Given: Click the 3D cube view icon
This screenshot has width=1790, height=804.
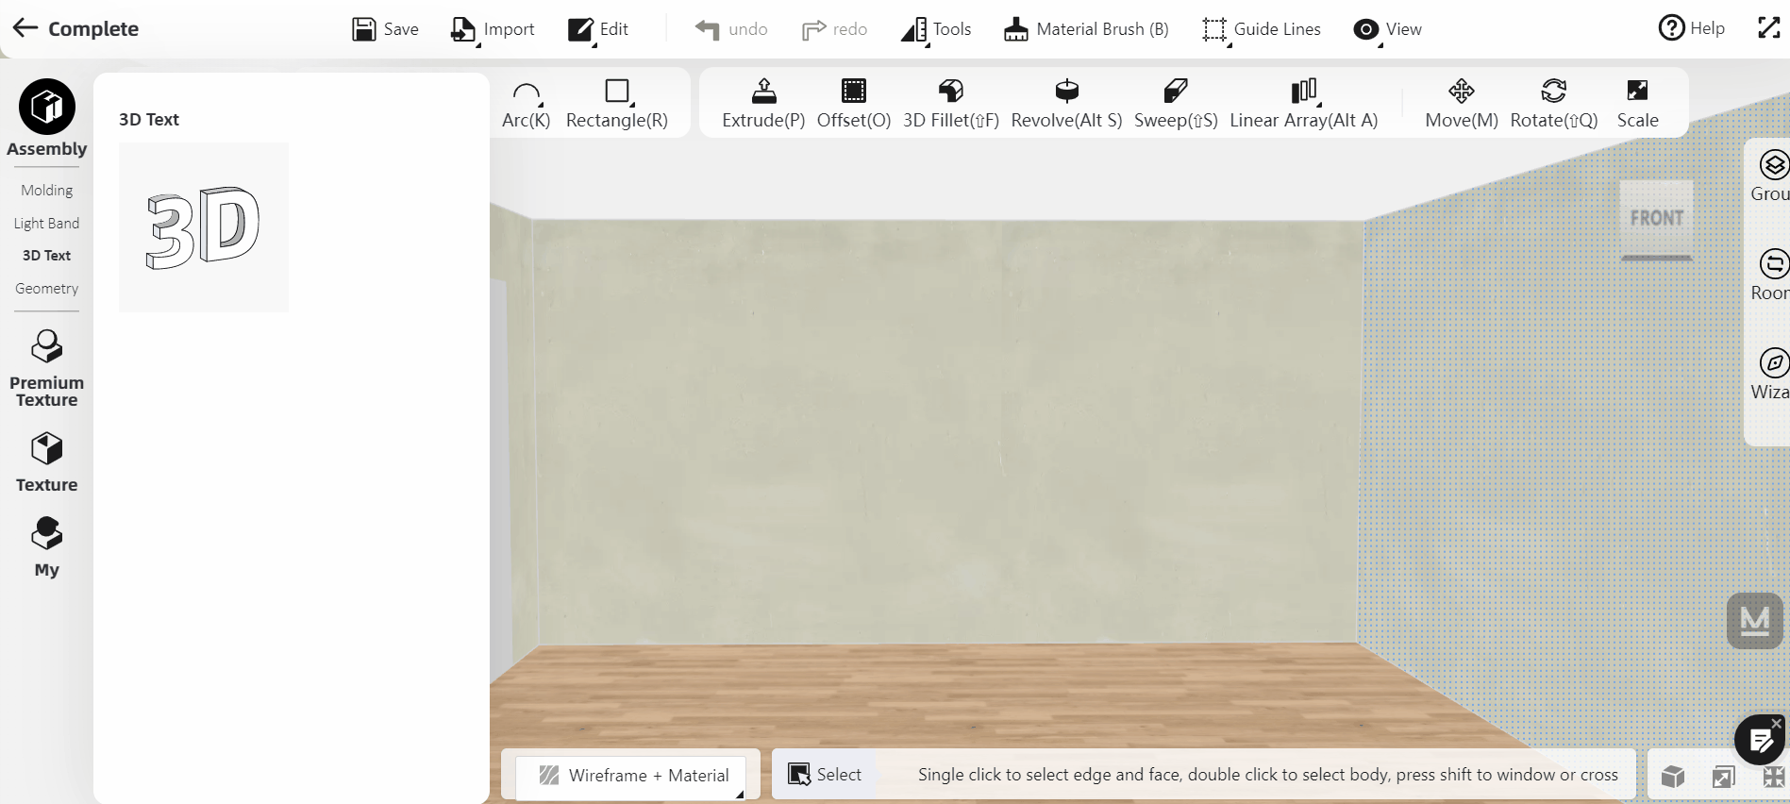Looking at the screenshot, I should [x=1673, y=777].
